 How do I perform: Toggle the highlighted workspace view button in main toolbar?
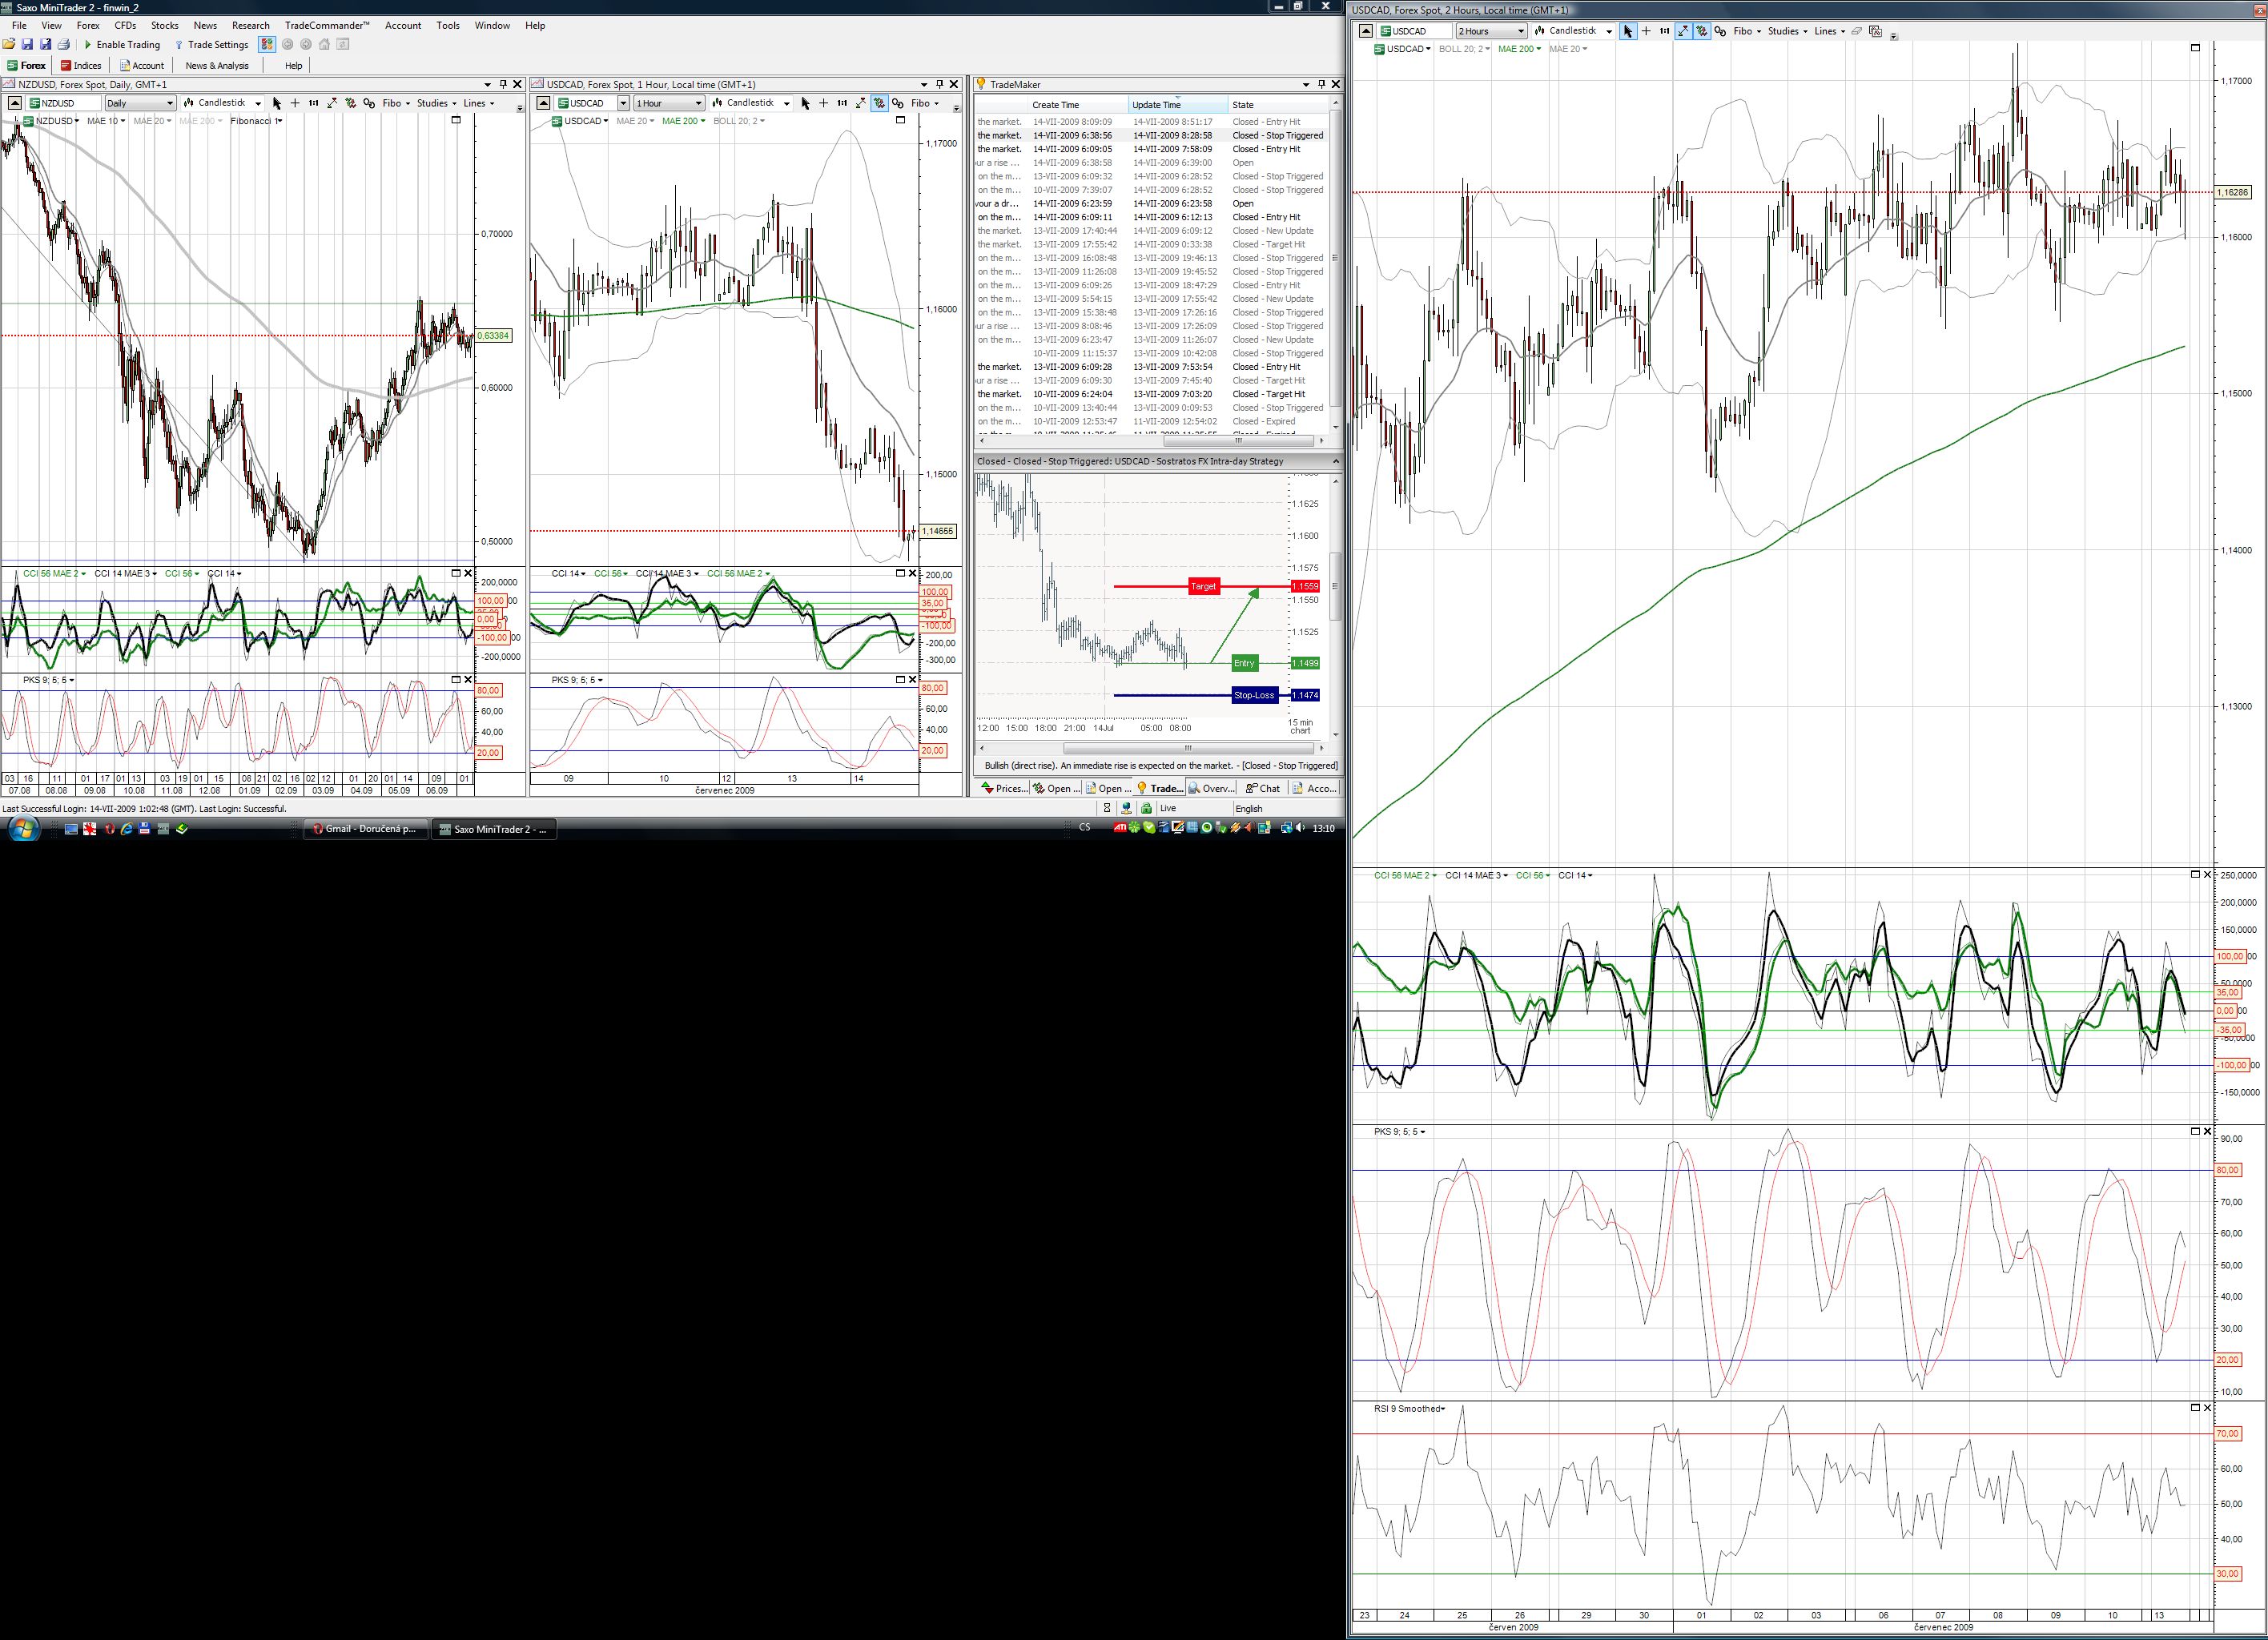[x=266, y=44]
